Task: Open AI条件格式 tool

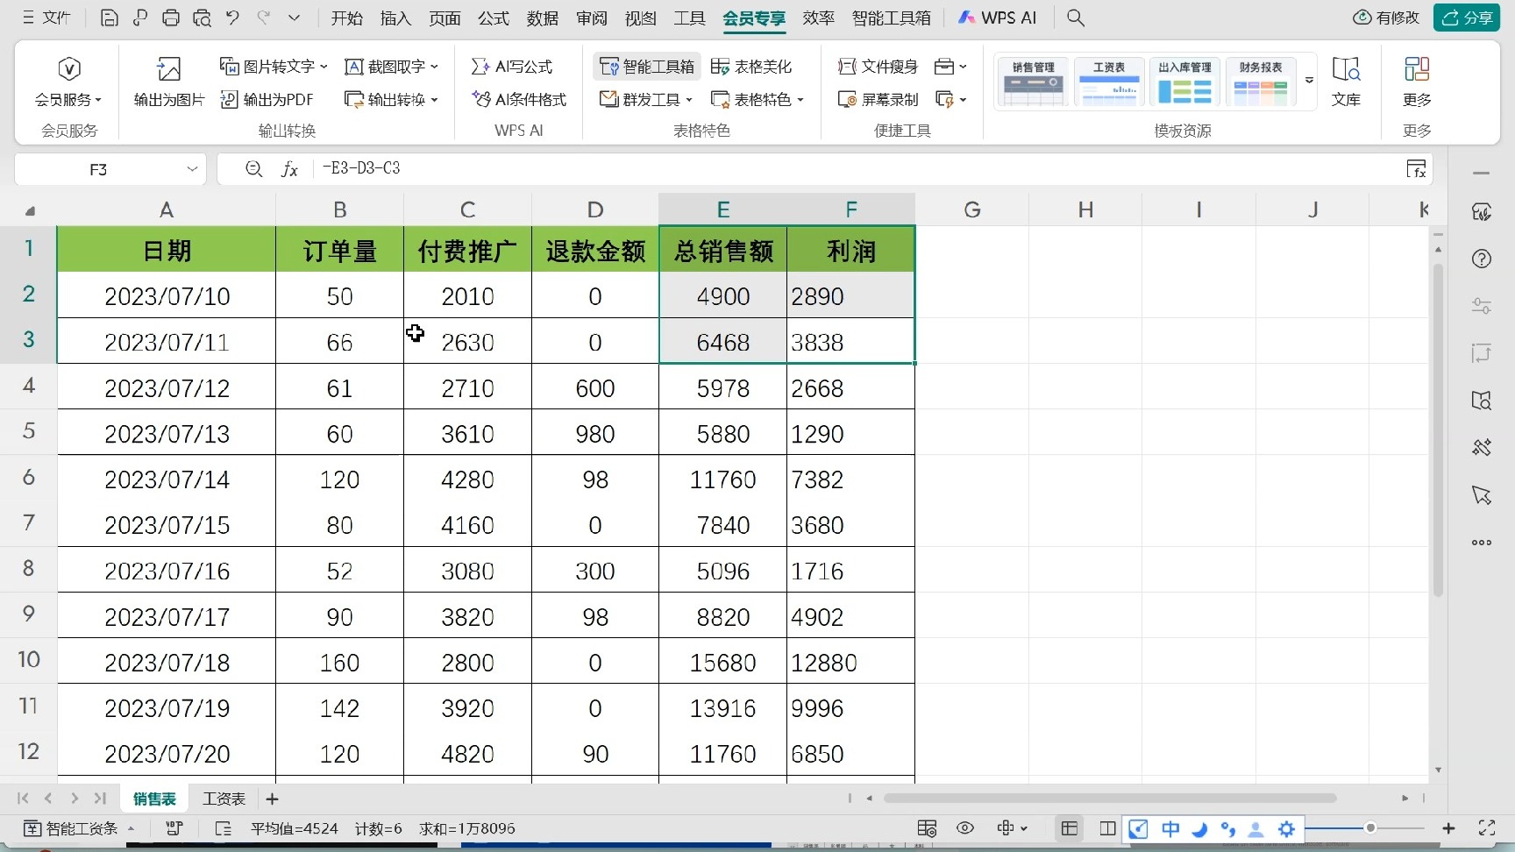Action: point(519,100)
